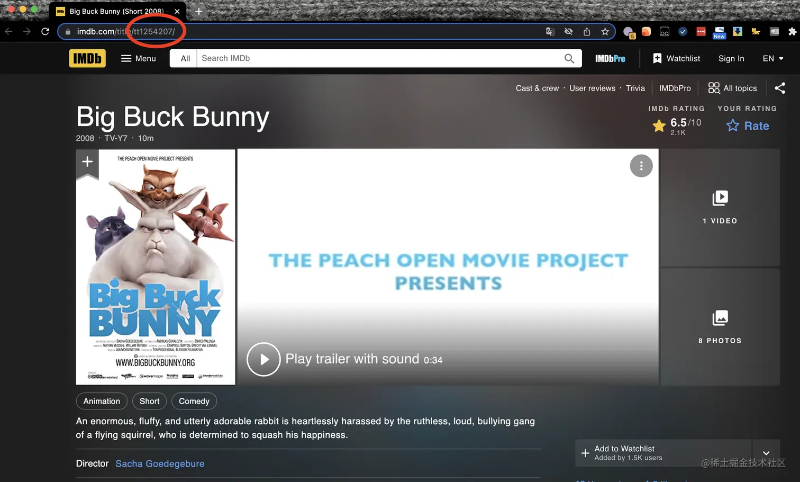Click the browser share page icon
This screenshot has width=800, height=482.
pos(587,32)
